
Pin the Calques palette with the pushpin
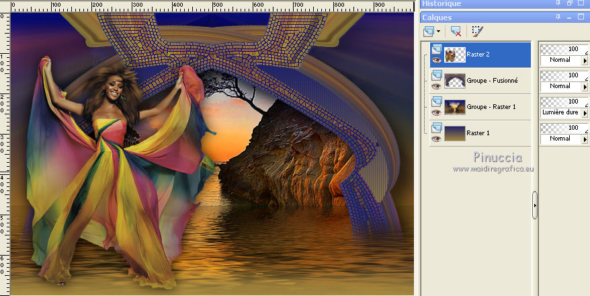point(558,17)
